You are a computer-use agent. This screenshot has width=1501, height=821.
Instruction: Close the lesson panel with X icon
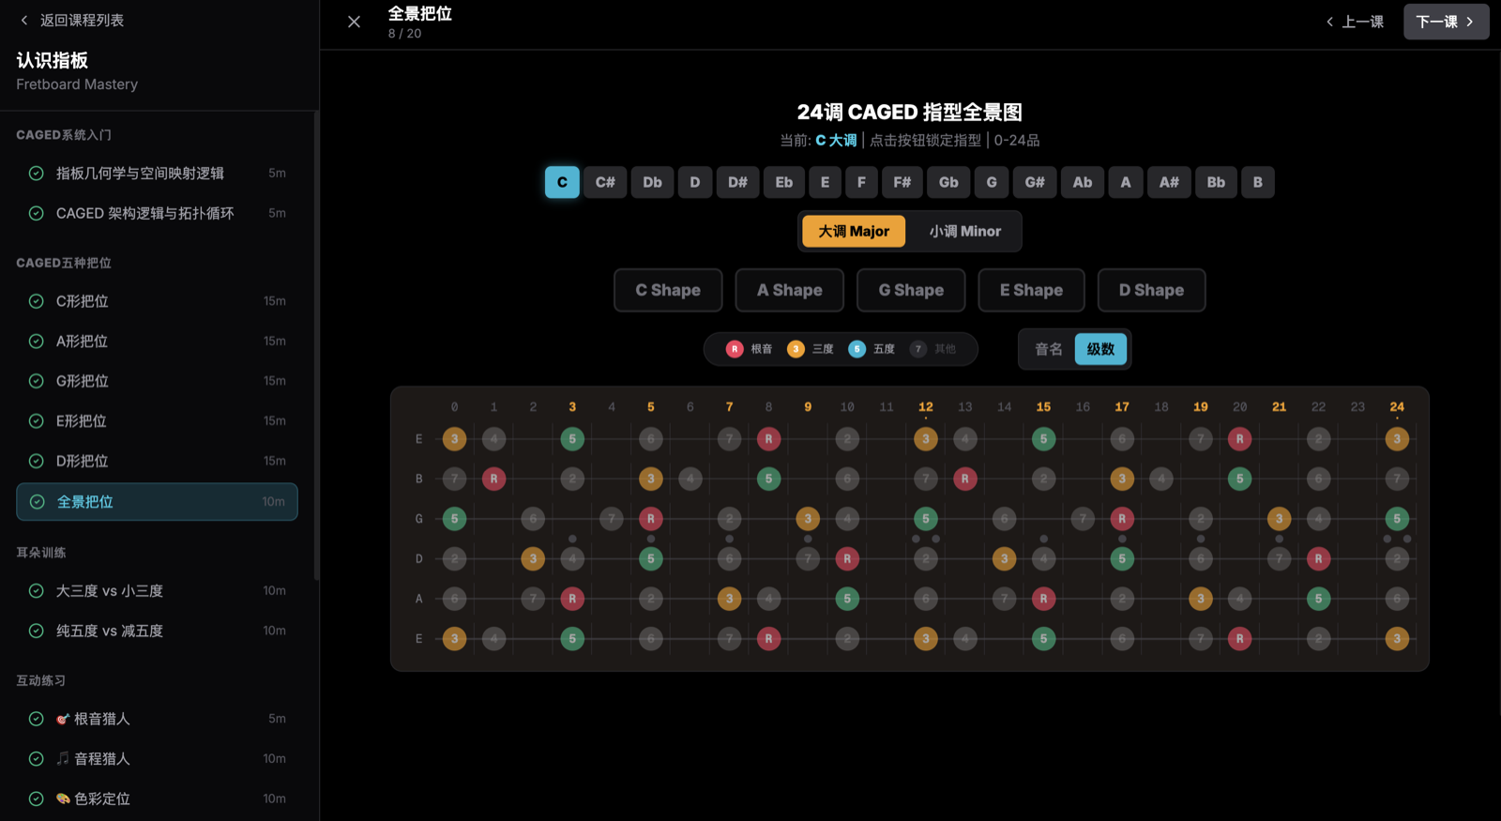click(x=354, y=22)
